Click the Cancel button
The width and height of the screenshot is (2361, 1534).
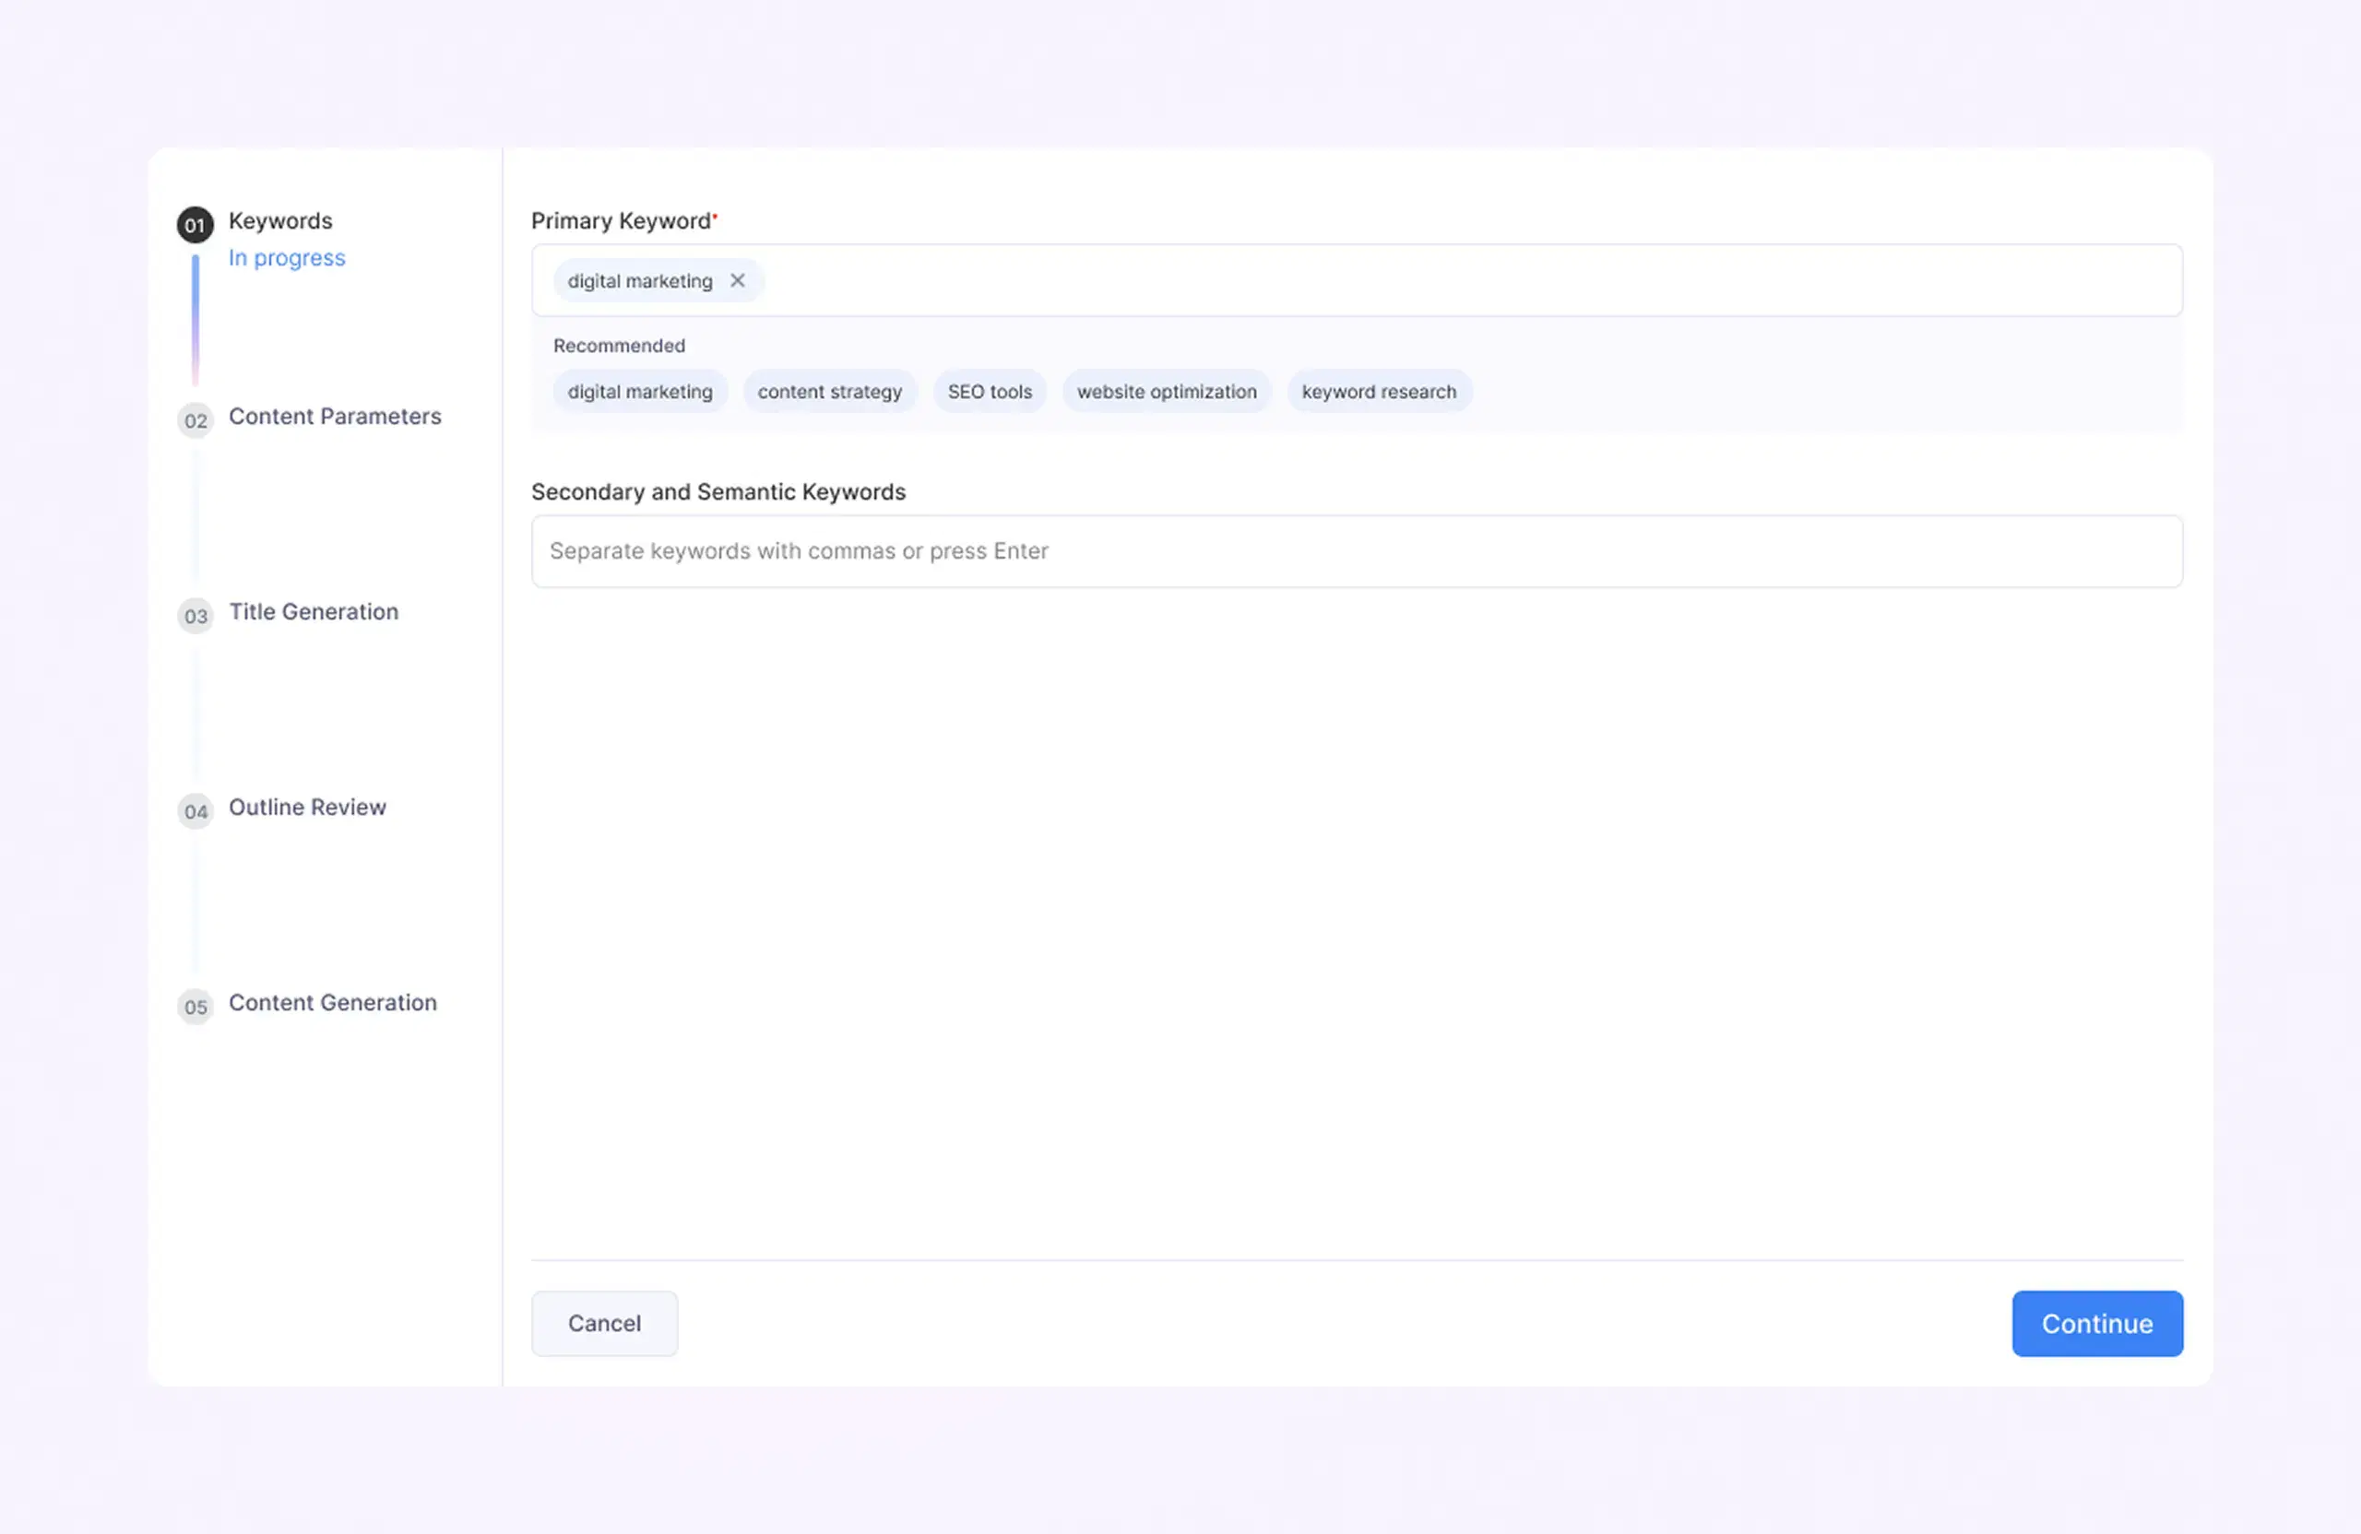coord(604,1323)
